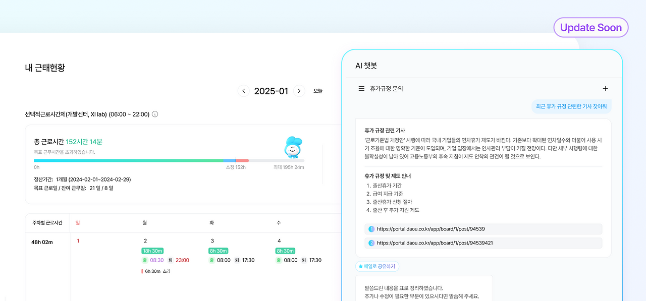
Task: Select the 48h 02m weekly total
Action: (42, 242)
